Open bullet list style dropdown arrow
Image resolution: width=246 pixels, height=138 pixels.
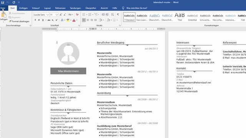point(86,15)
